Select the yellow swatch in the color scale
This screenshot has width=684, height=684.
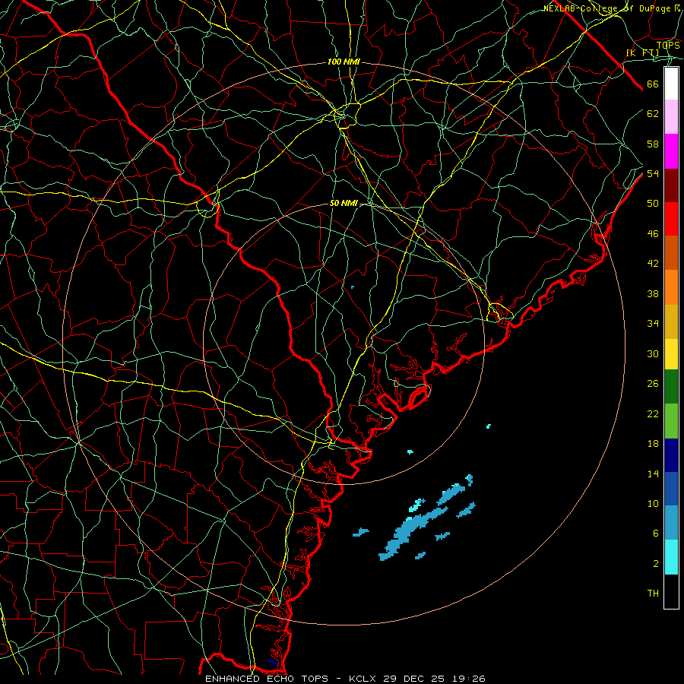pyautogui.click(x=671, y=354)
